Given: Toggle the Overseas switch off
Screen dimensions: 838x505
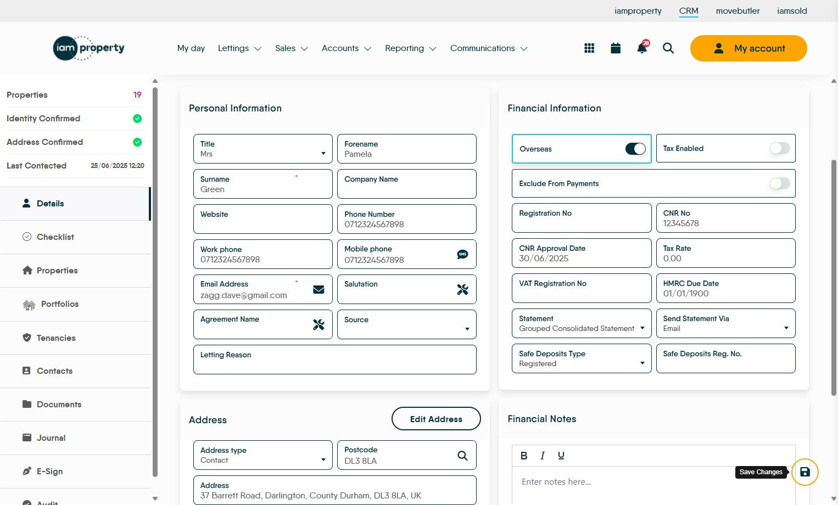Looking at the screenshot, I should [x=635, y=149].
